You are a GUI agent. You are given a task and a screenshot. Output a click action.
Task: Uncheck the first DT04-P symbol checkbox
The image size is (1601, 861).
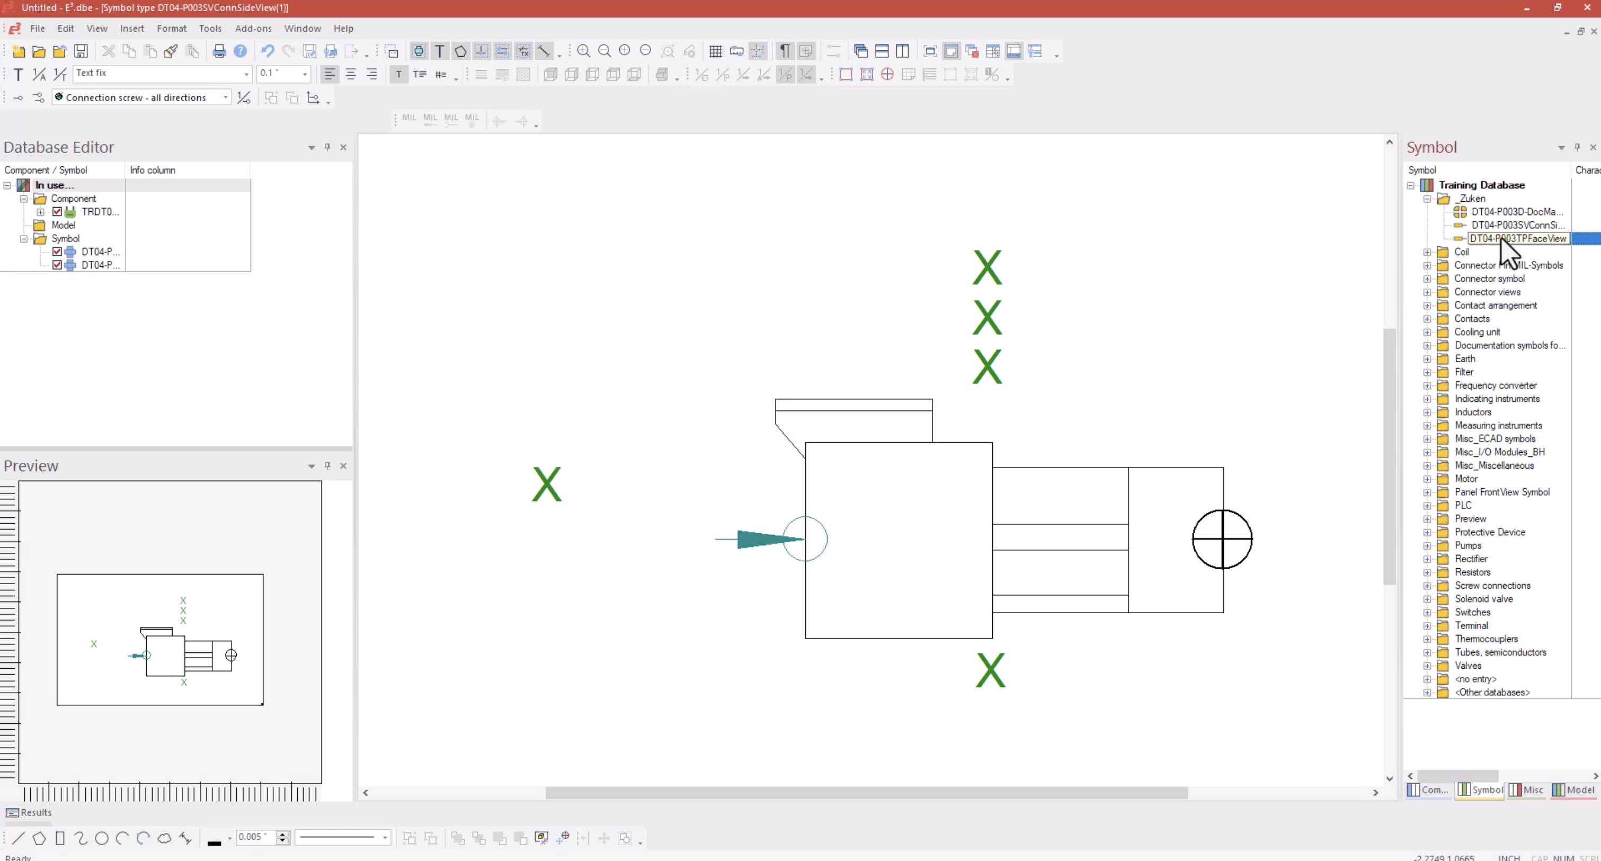(57, 252)
